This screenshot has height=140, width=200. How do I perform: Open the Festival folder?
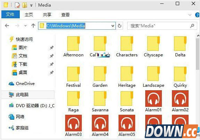(73, 77)
